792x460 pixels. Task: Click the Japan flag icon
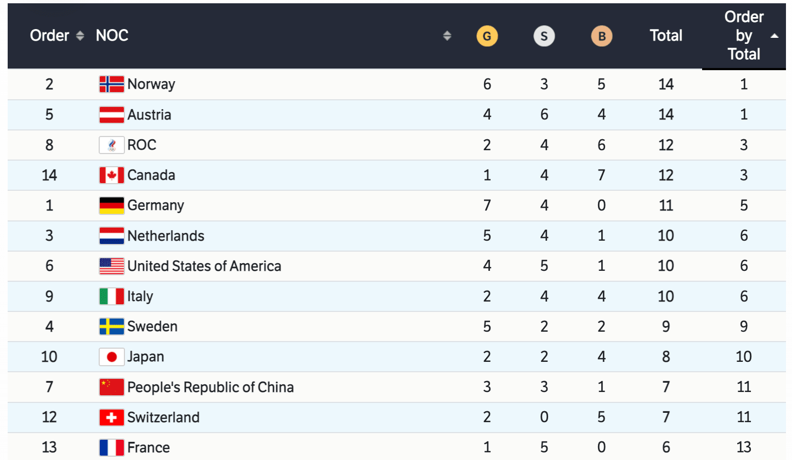click(111, 357)
